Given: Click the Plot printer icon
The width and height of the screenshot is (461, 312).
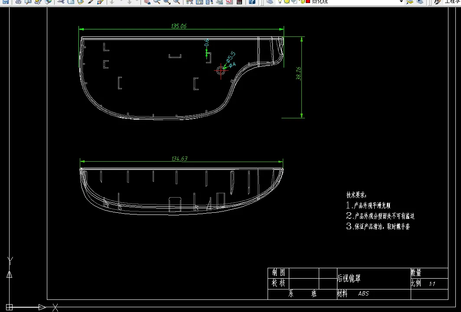Looking at the screenshot, I should tap(18, 1).
